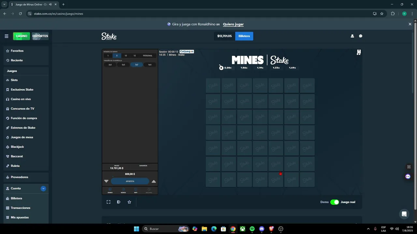The width and height of the screenshot is (417, 234).
Task: Open Slots in sidebar
Action: (x=26, y=80)
